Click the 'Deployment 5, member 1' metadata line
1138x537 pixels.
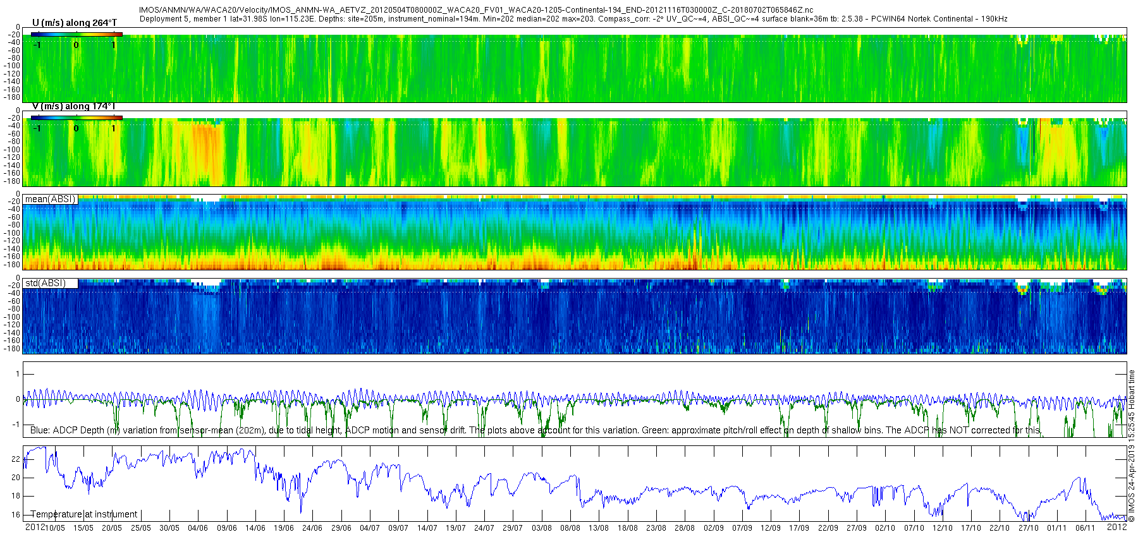[x=573, y=19]
